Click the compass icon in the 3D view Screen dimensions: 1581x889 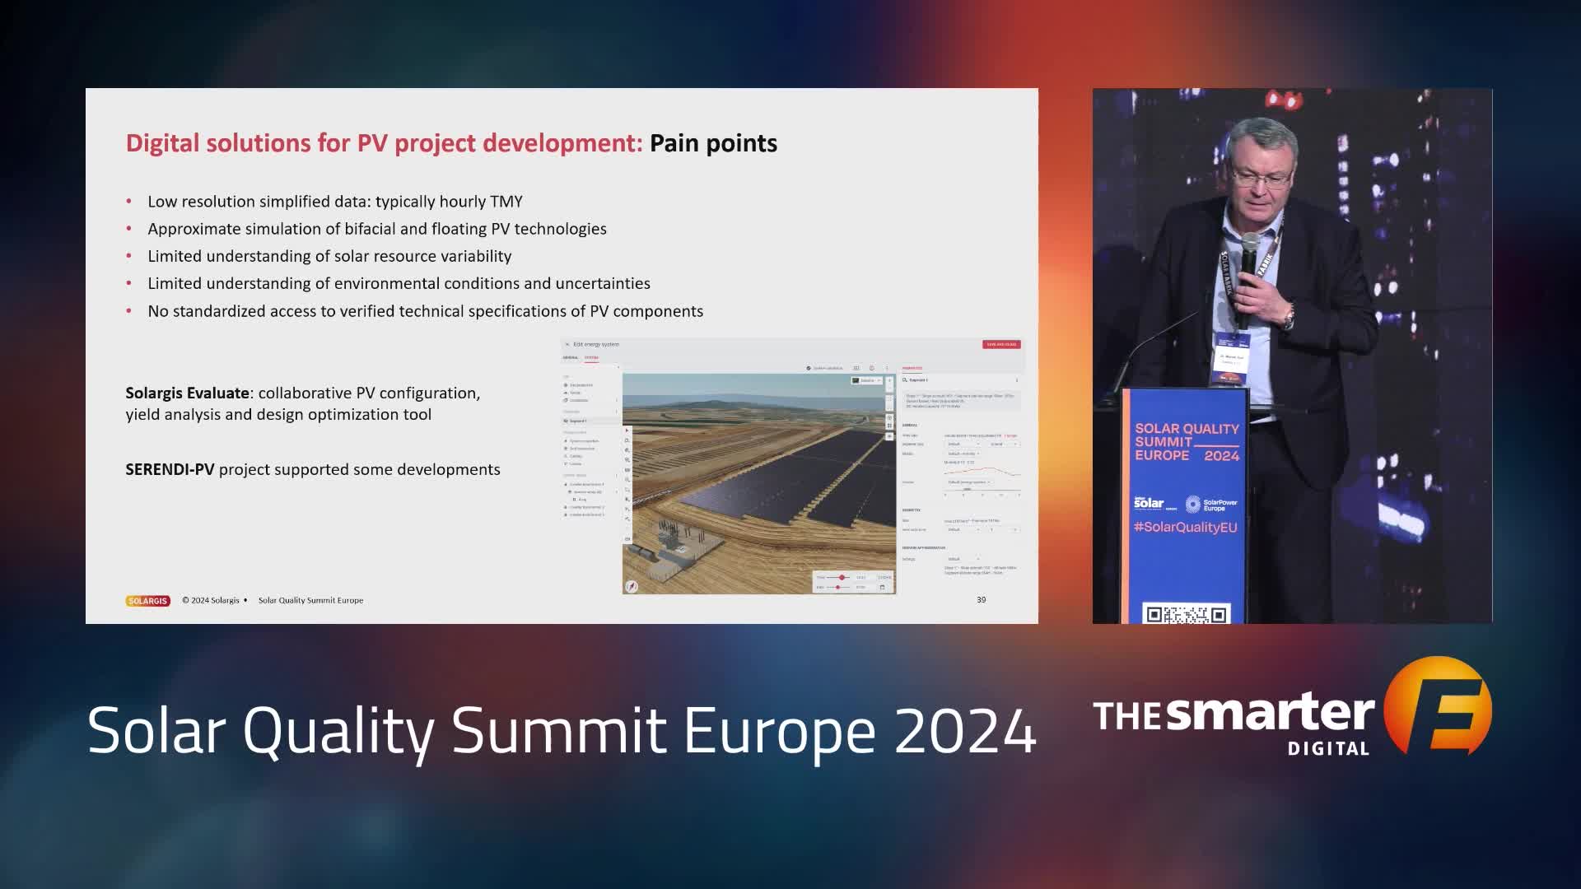click(x=632, y=587)
